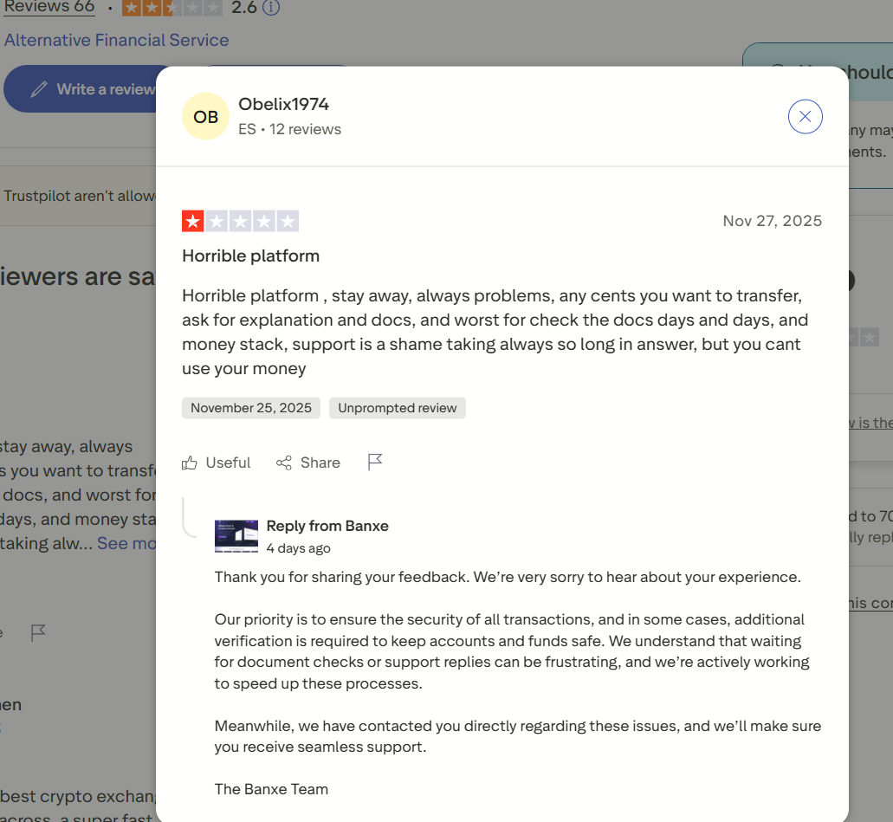Close the review popup with the X button
893x822 pixels.
(x=805, y=117)
